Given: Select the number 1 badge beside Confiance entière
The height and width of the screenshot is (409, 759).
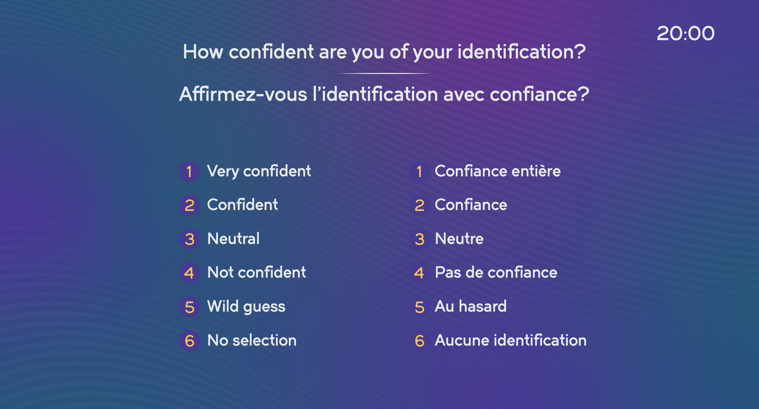Looking at the screenshot, I should click(419, 171).
